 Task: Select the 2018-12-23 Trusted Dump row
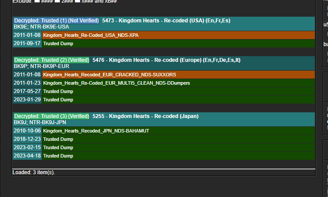click(164, 139)
